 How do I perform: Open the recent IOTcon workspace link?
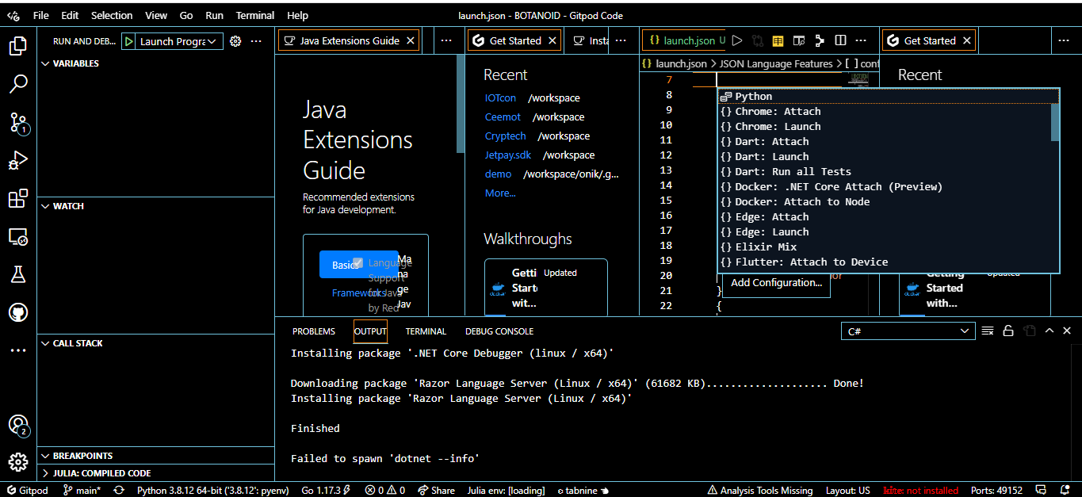(x=500, y=98)
